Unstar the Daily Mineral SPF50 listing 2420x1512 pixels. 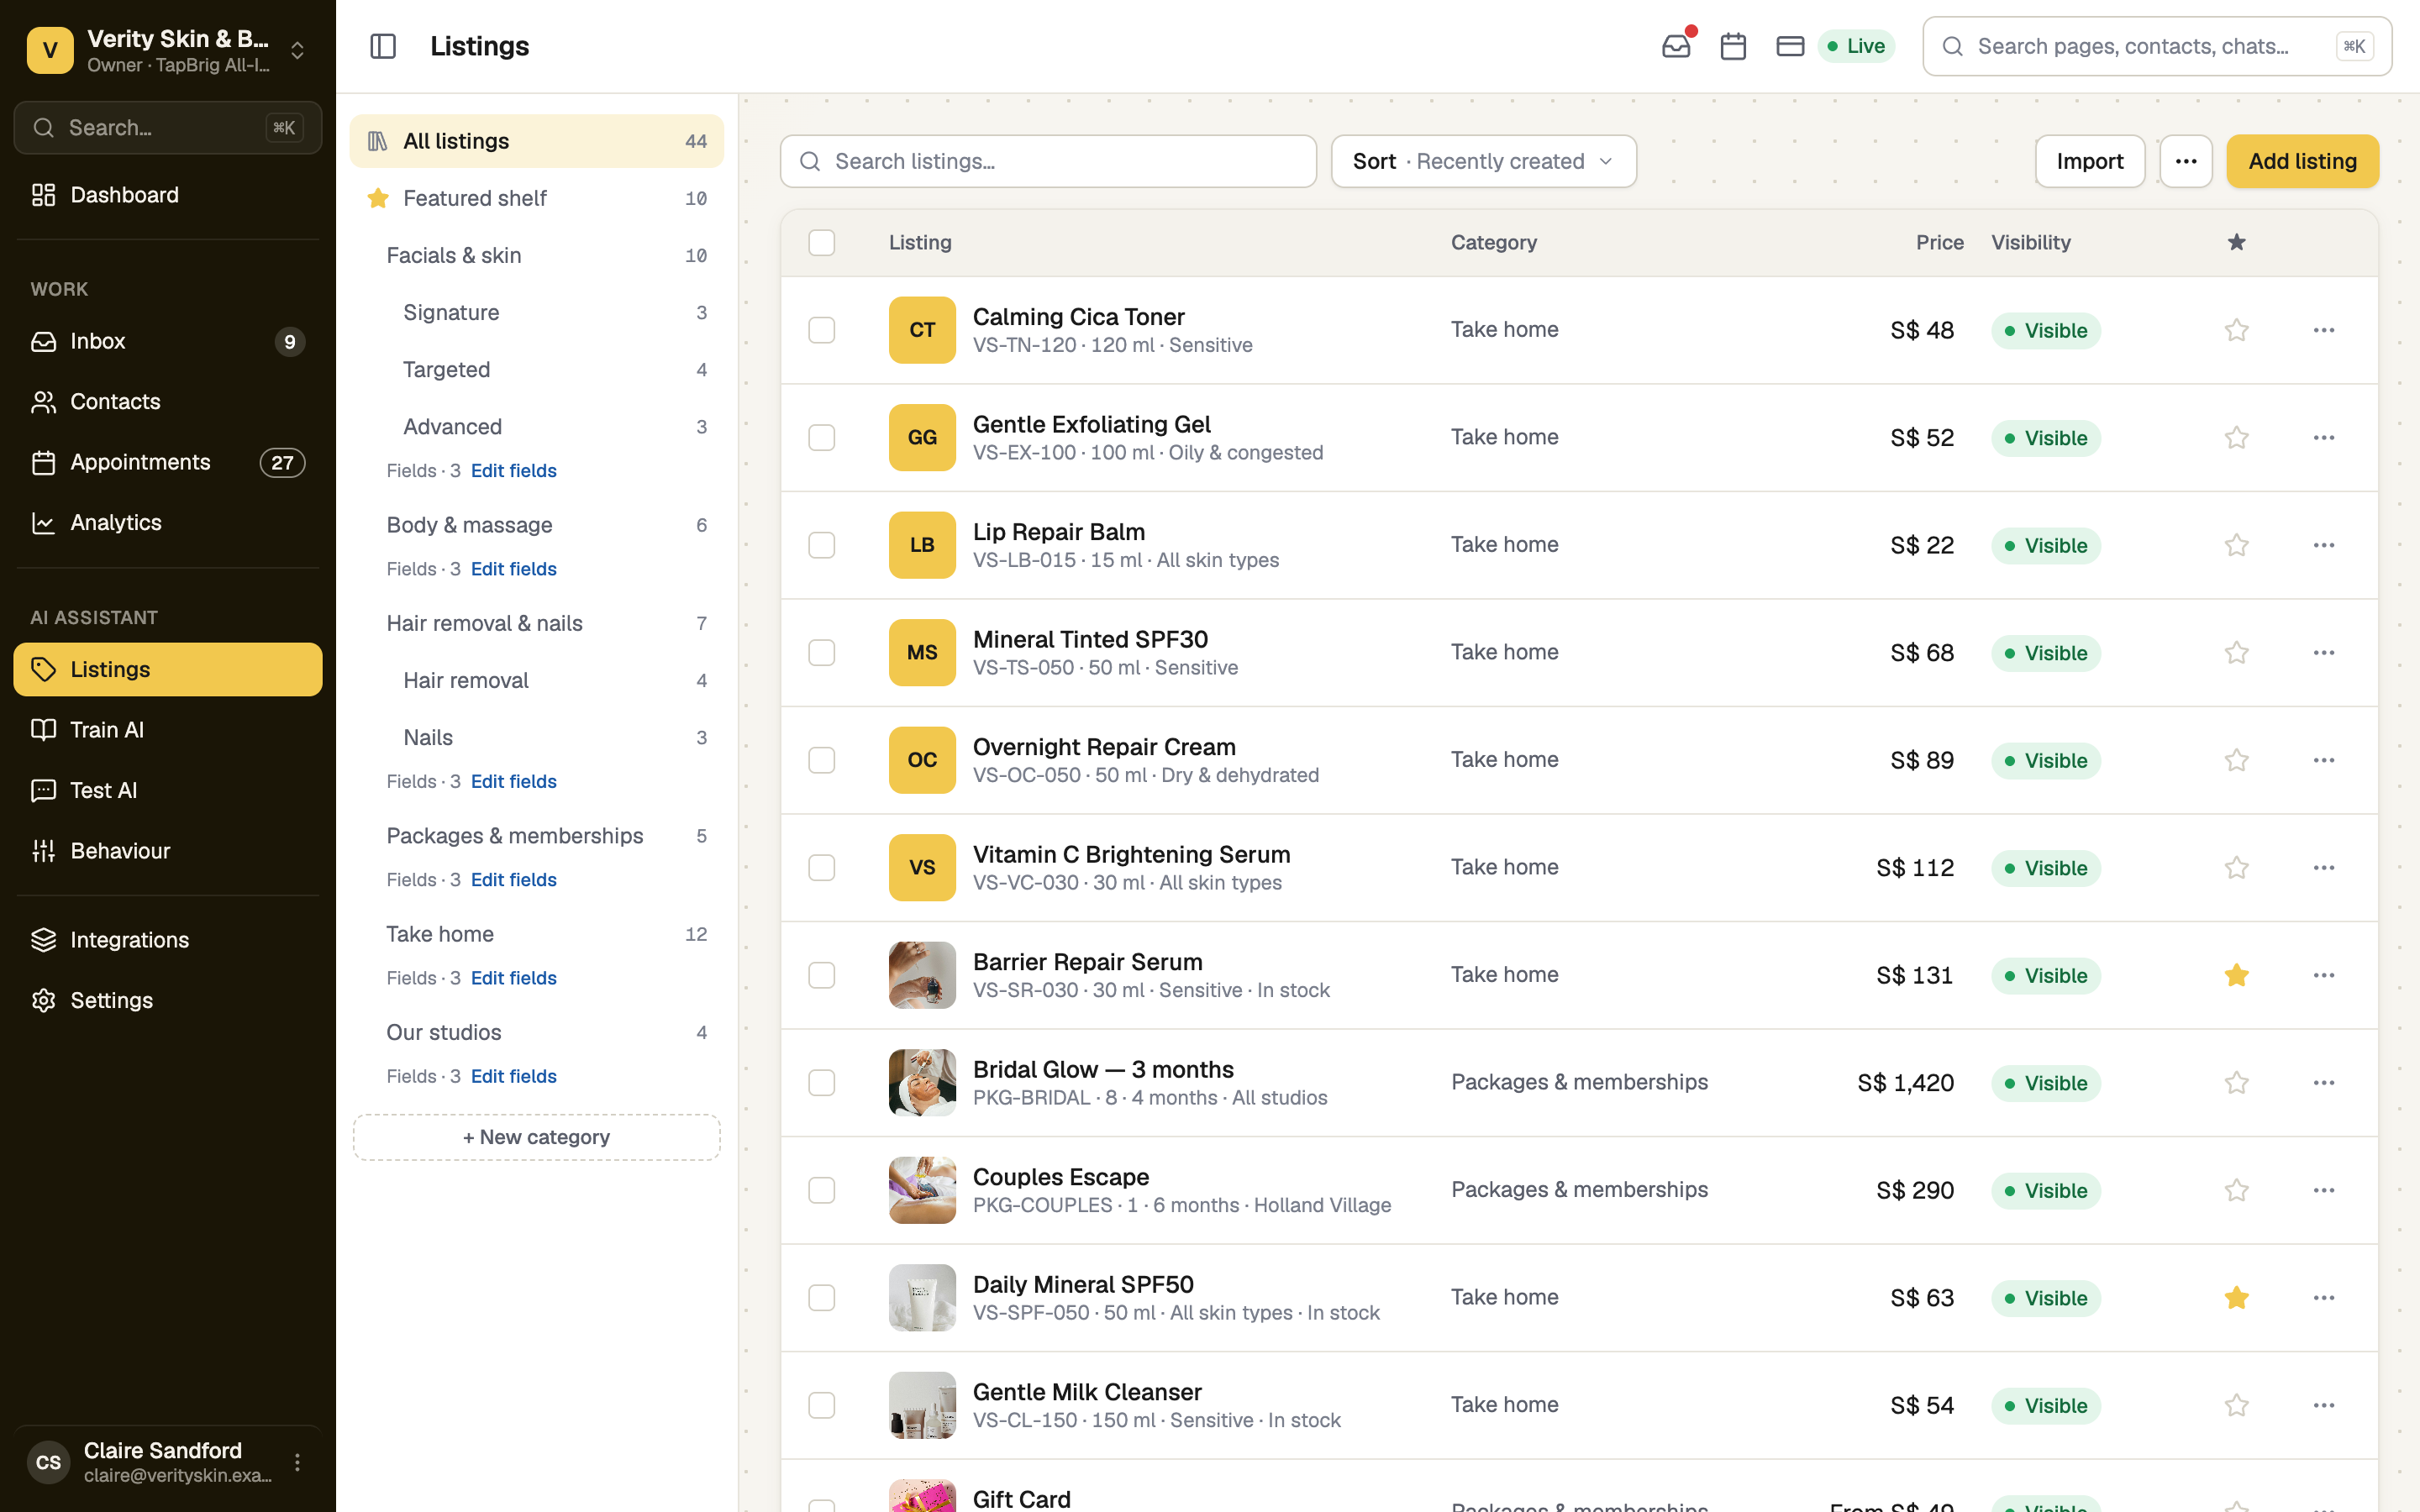click(2237, 1298)
